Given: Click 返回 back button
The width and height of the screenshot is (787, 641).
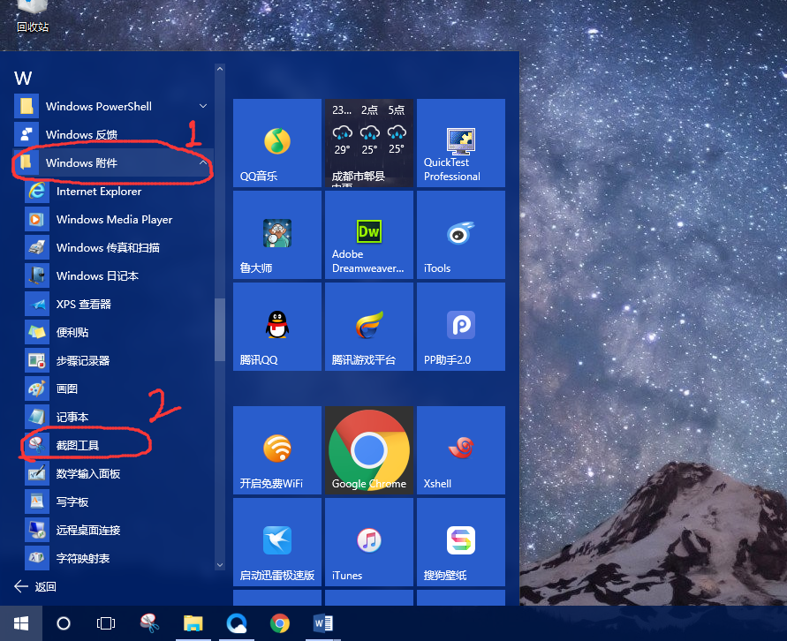Looking at the screenshot, I should click(x=35, y=586).
